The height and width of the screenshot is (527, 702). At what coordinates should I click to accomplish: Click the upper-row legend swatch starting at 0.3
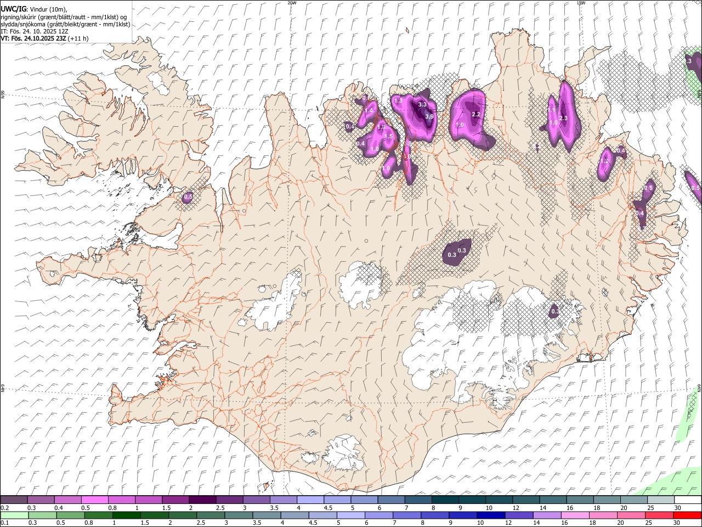coord(41,500)
